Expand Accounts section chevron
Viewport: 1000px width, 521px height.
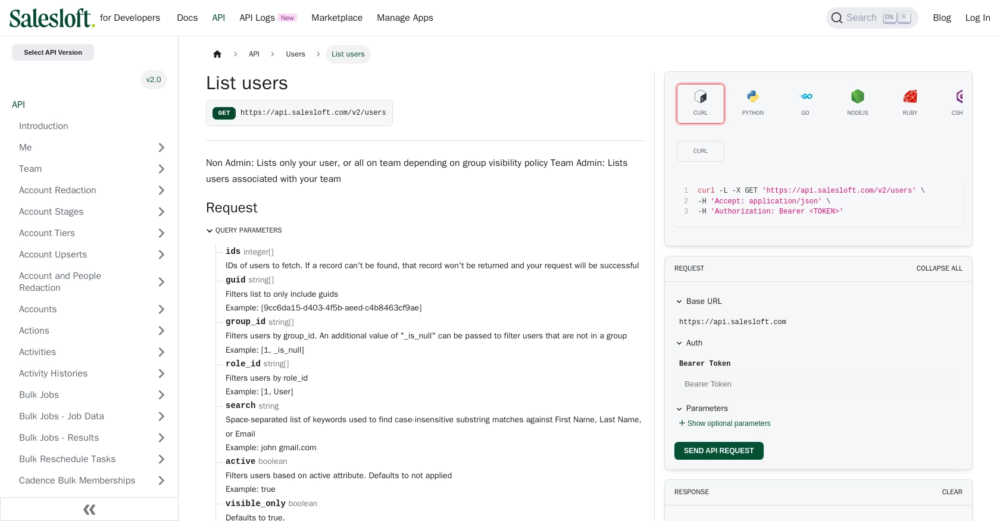click(161, 309)
